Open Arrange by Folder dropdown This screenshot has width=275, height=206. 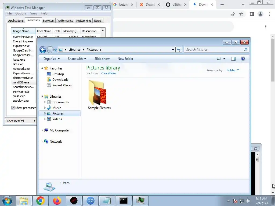233,70
